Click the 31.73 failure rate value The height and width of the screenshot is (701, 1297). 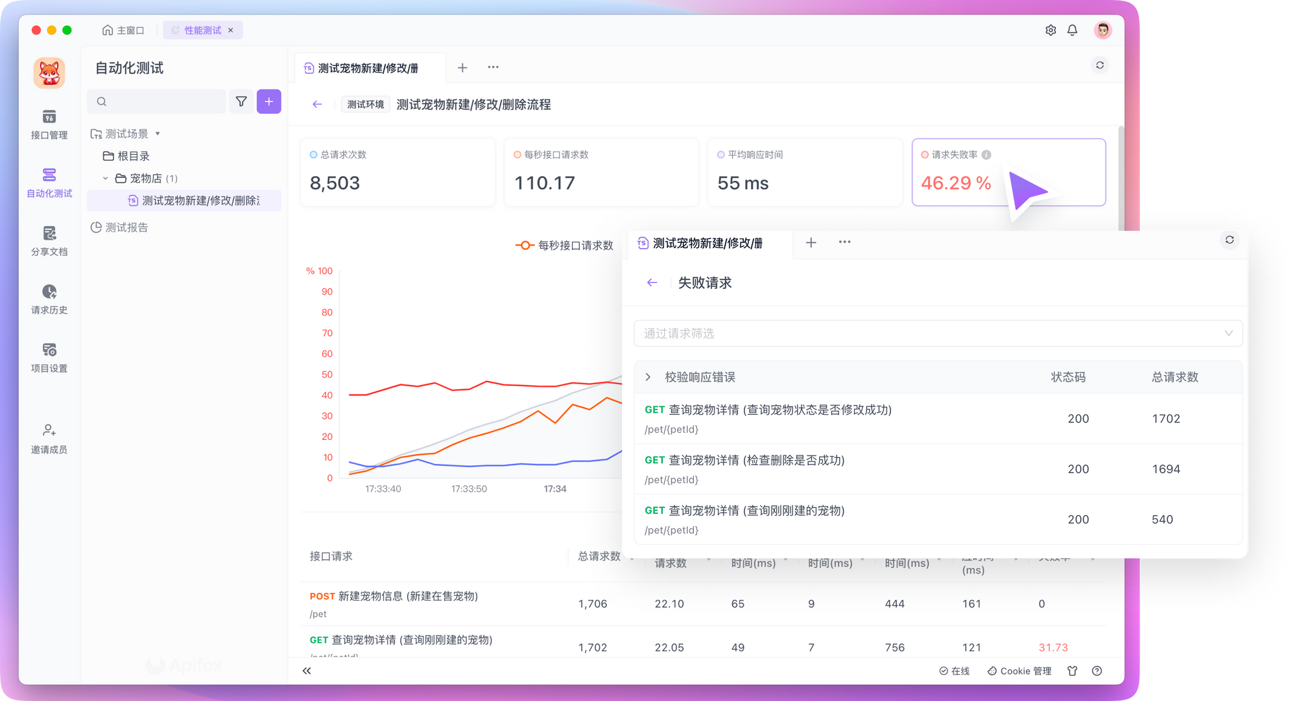click(x=1053, y=647)
